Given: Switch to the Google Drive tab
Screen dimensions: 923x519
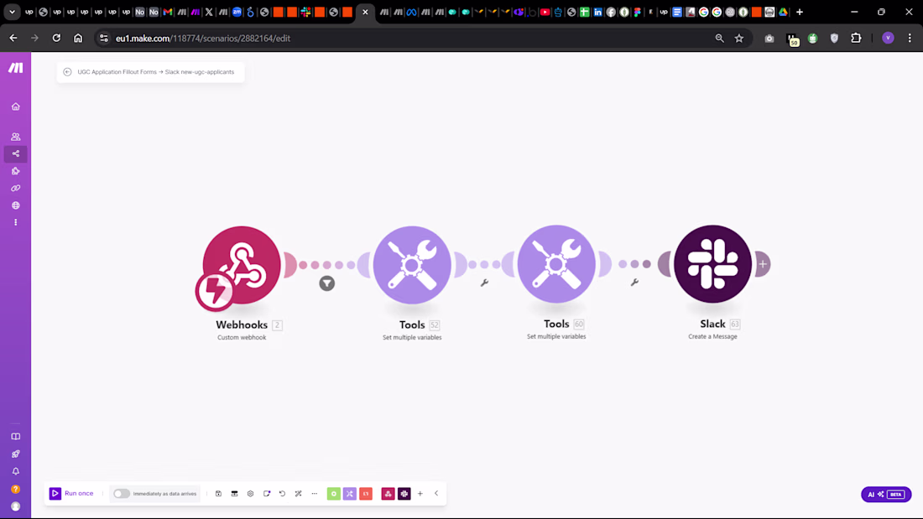Looking at the screenshot, I should click(x=783, y=12).
